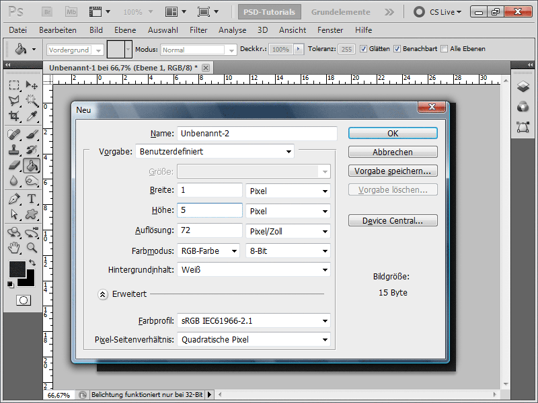Select the Sponge tool
This screenshot has width=538, height=403.
point(32,181)
